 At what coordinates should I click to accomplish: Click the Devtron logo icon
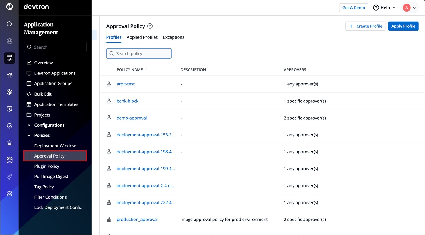click(x=10, y=7)
